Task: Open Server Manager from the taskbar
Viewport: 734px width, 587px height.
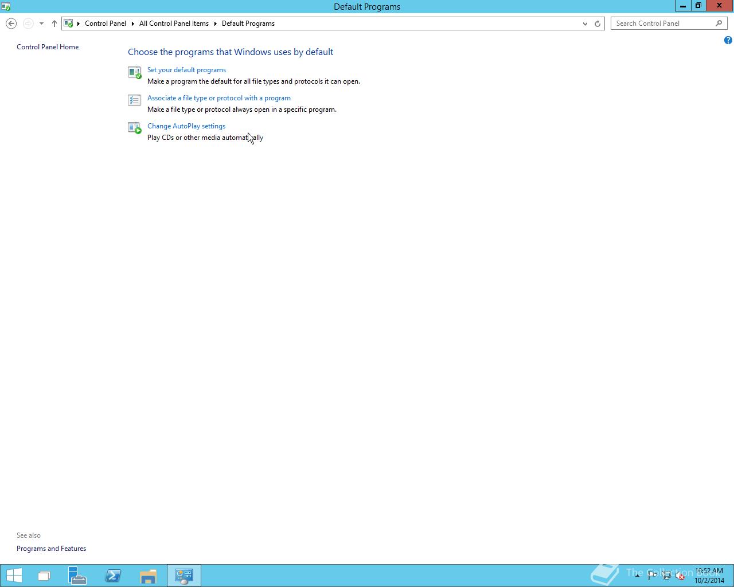Action: [x=77, y=576]
